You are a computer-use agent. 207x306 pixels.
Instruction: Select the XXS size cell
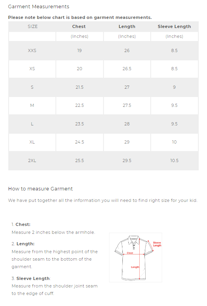pyautogui.click(x=32, y=50)
